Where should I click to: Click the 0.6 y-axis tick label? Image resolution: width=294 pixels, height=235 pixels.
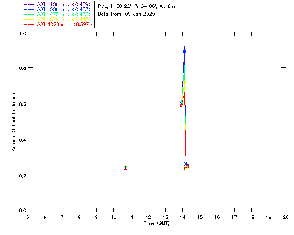click(x=23, y=104)
